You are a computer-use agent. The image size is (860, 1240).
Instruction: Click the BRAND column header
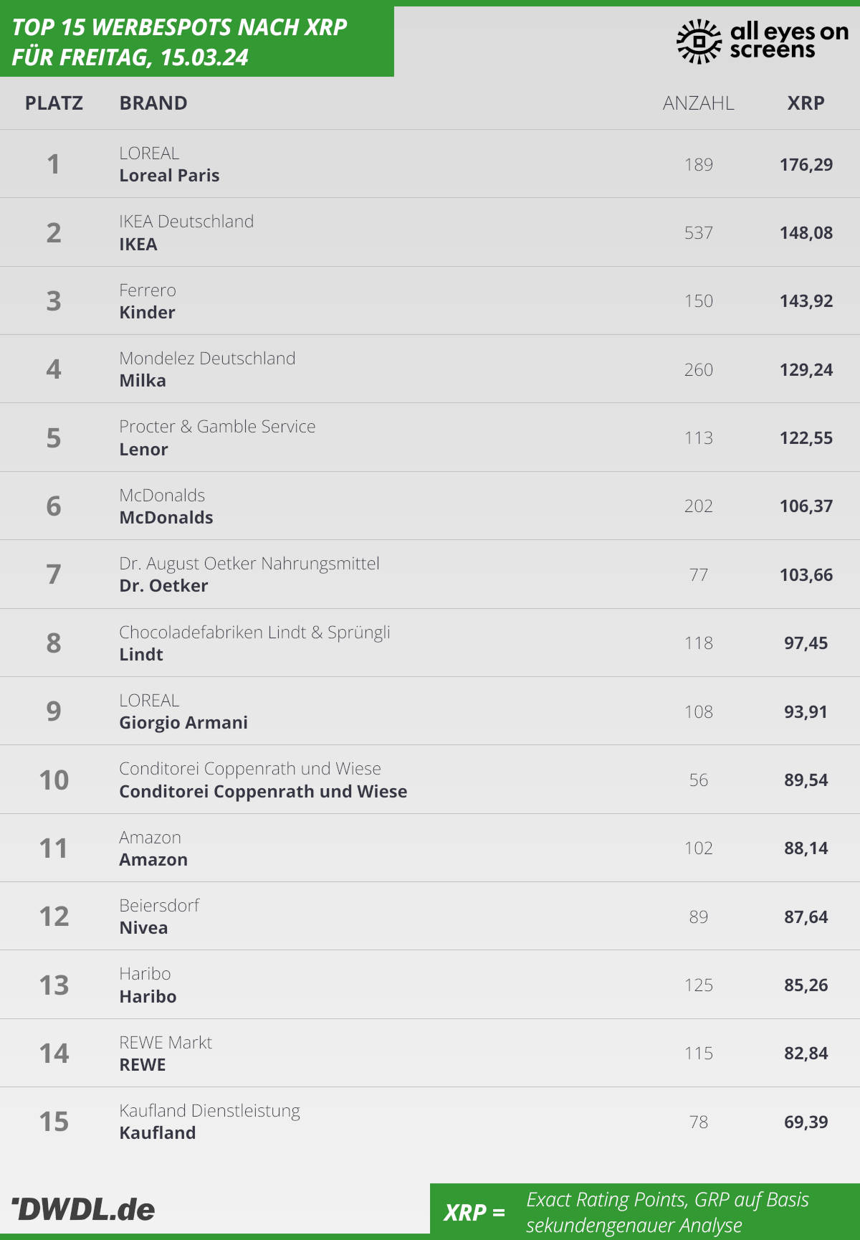coord(153,103)
